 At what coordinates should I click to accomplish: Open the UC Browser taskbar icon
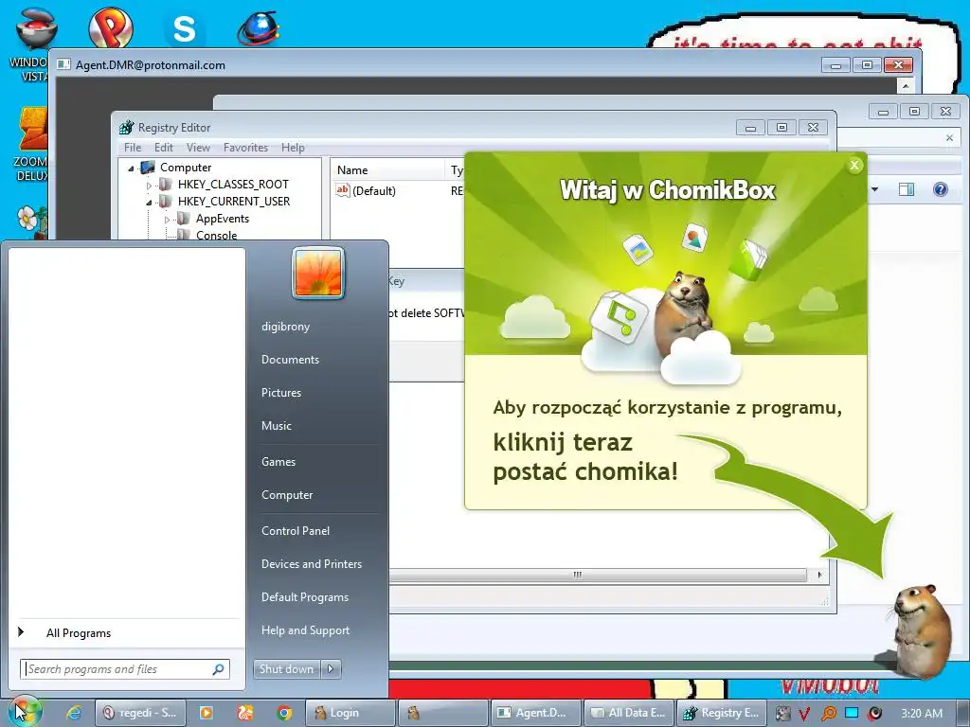click(x=245, y=713)
